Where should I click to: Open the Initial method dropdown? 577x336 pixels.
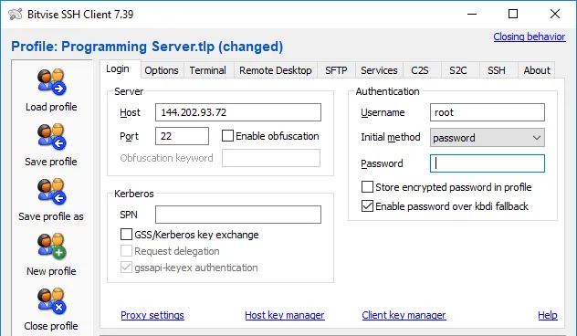pos(488,138)
